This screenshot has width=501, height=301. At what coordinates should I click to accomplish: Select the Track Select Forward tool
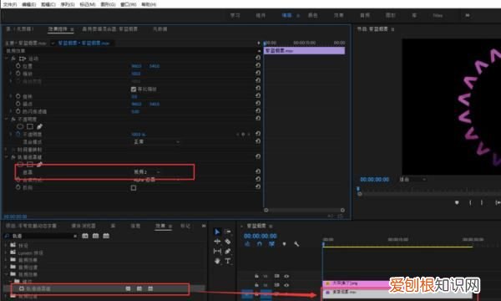point(227,232)
